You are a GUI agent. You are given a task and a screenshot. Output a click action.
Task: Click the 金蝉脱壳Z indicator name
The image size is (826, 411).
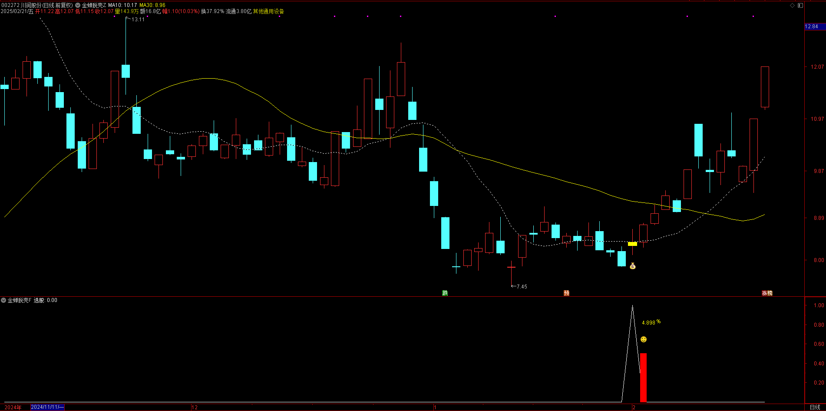(x=94, y=5)
